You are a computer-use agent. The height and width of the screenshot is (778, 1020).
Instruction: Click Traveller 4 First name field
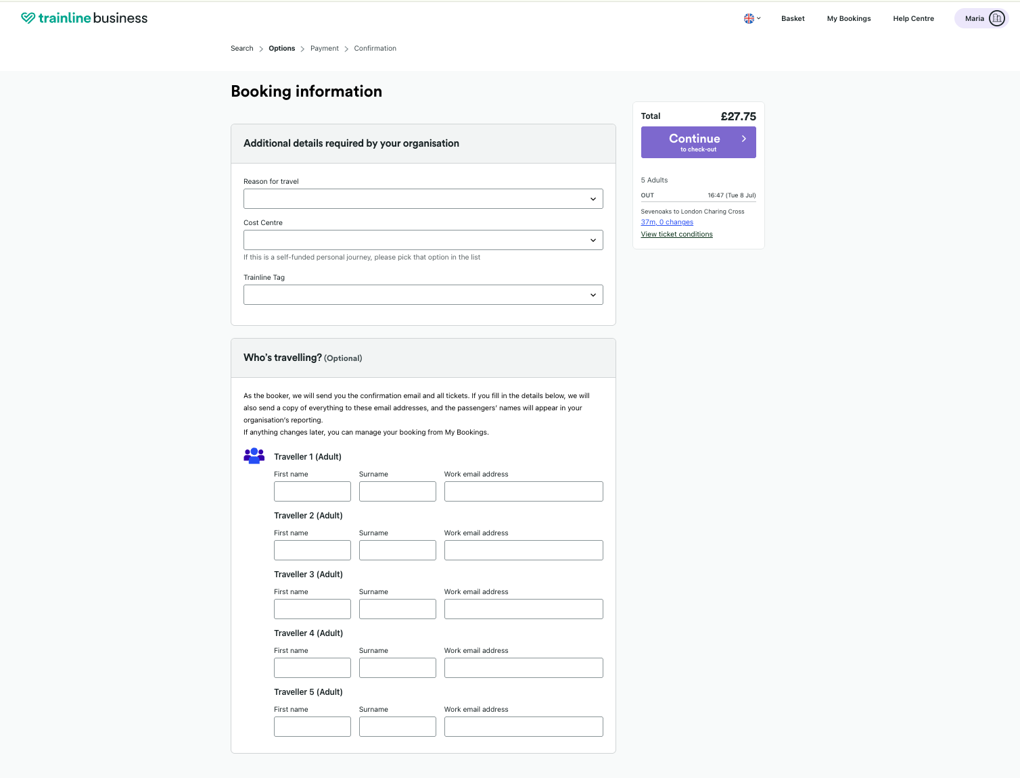click(312, 668)
